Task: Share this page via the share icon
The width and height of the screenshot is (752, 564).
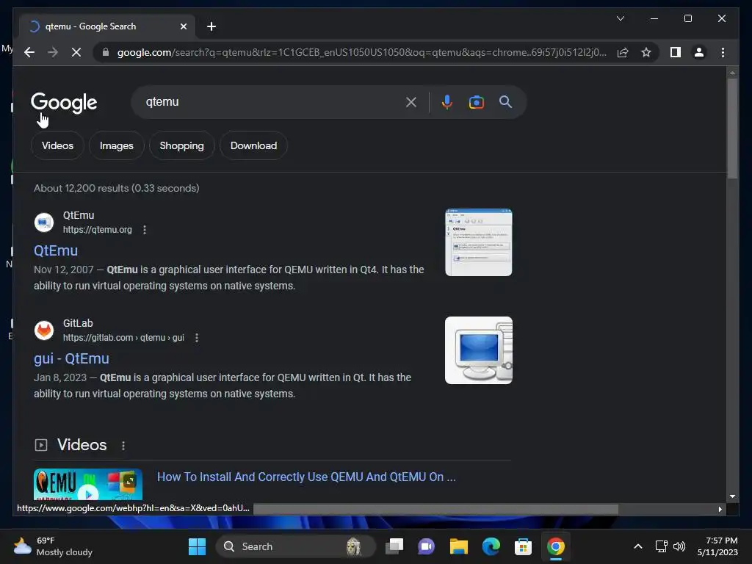Action: (623, 52)
